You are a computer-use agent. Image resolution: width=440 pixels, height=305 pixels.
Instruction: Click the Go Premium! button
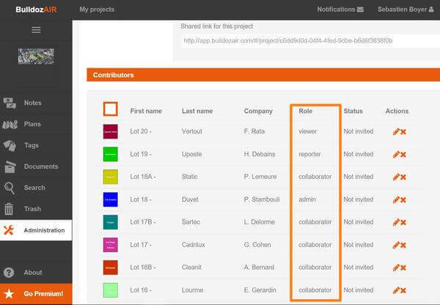[x=36, y=294]
